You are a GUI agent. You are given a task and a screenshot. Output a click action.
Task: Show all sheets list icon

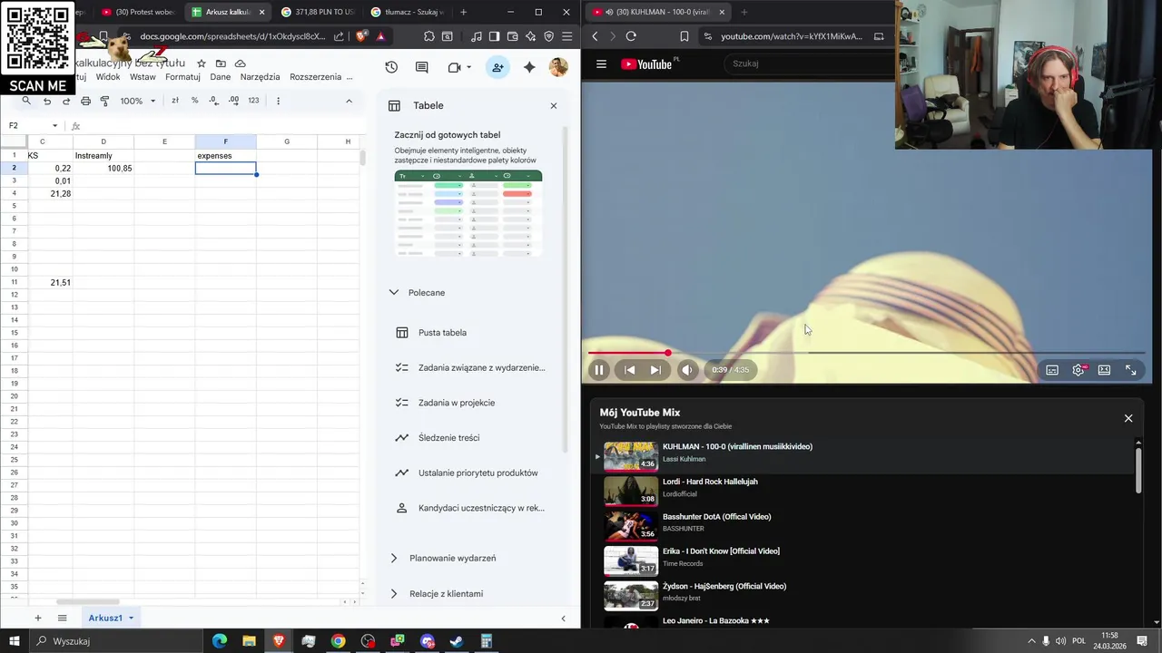tap(62, 618)
